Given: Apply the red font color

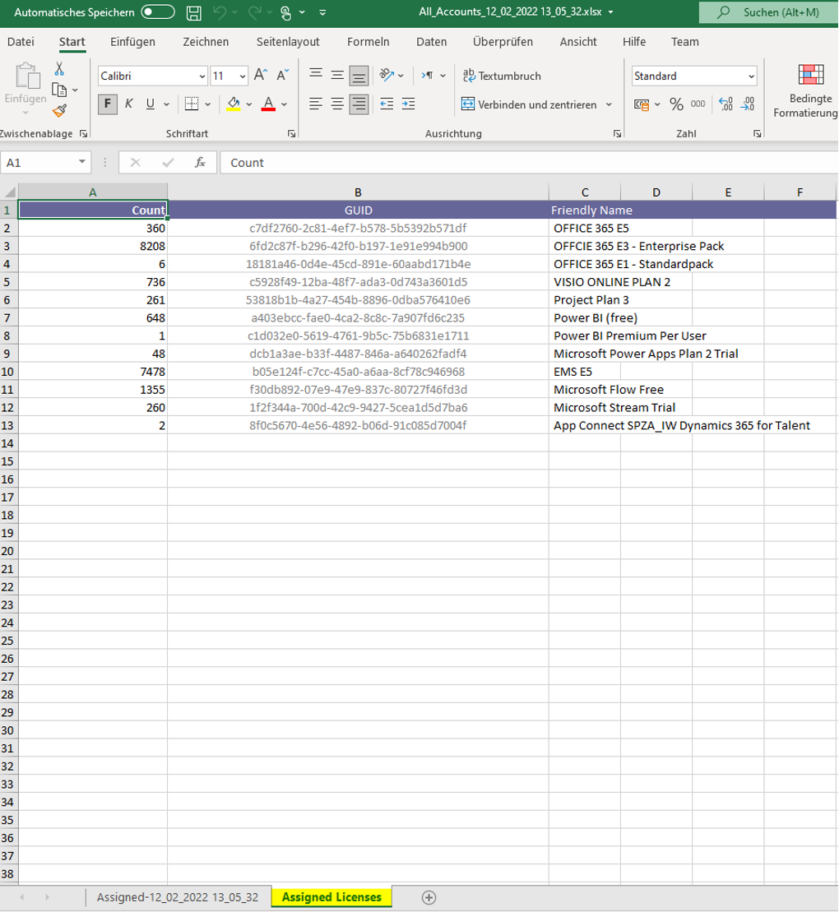Looking at the screenshot, I should coord(268,104).
